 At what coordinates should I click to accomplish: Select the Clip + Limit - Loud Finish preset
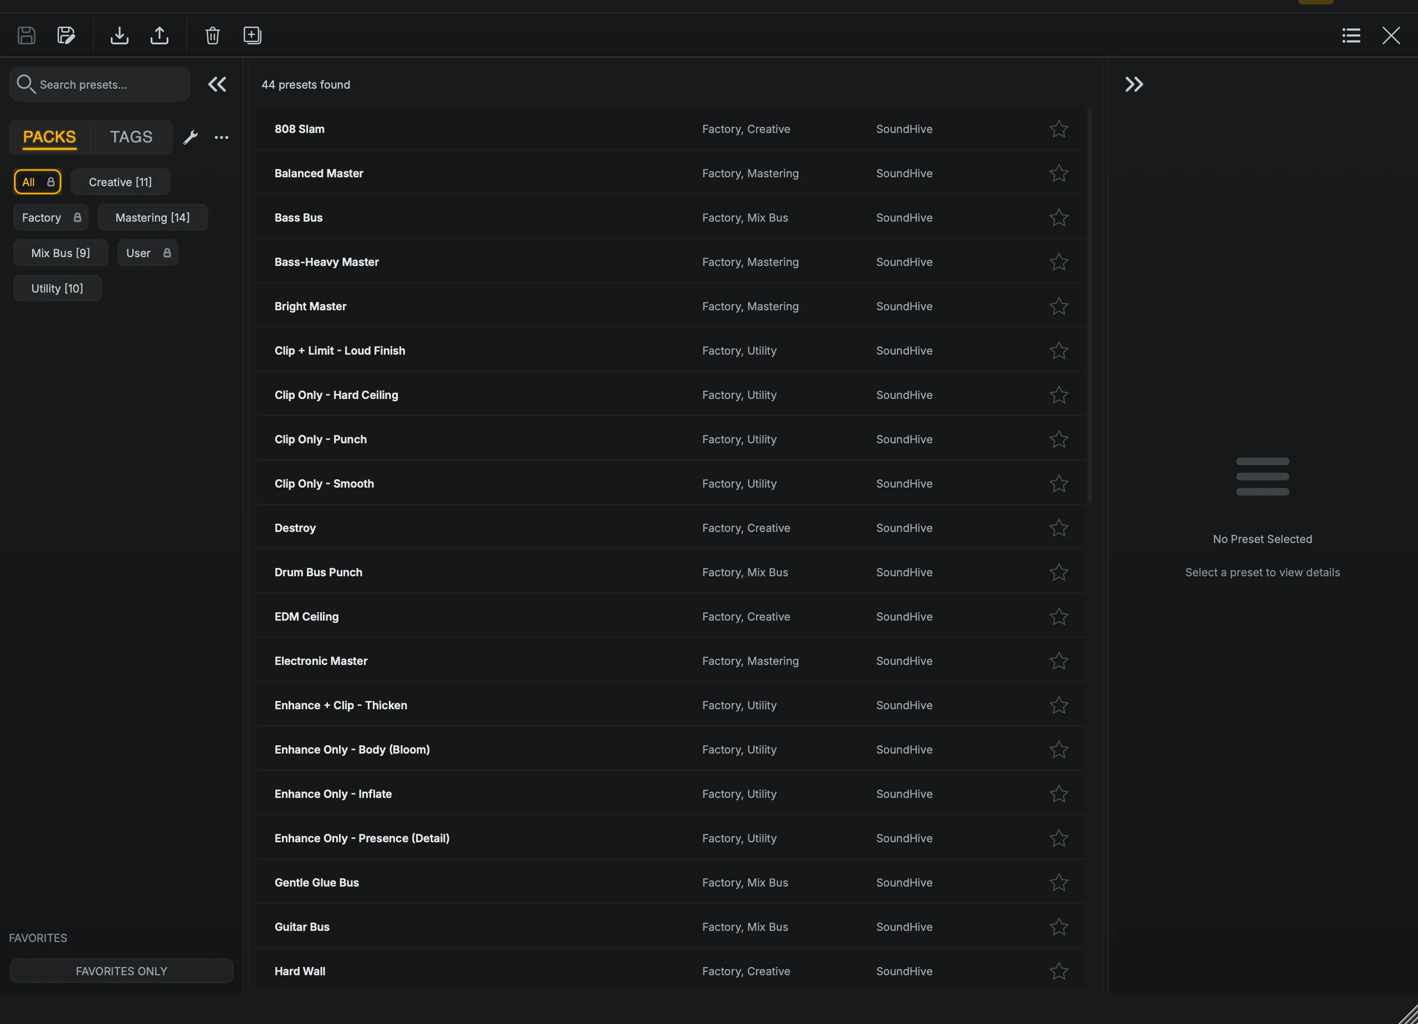click(x=671, y=351)
